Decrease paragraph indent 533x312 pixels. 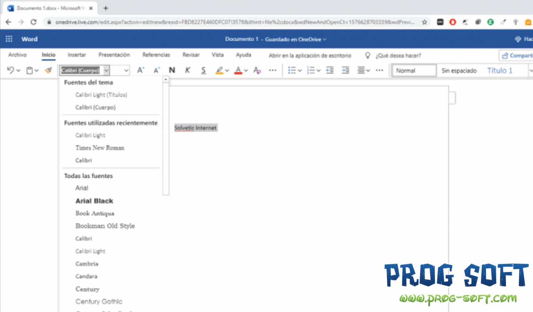(330, 70)
